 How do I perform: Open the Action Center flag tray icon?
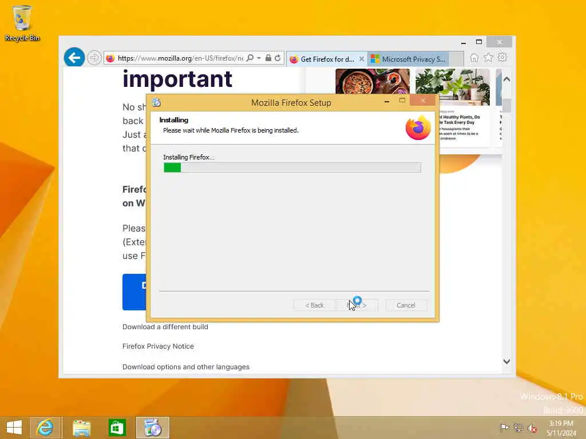point(504,428)
